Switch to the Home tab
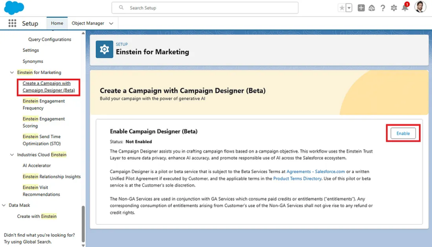 (57, 23)
